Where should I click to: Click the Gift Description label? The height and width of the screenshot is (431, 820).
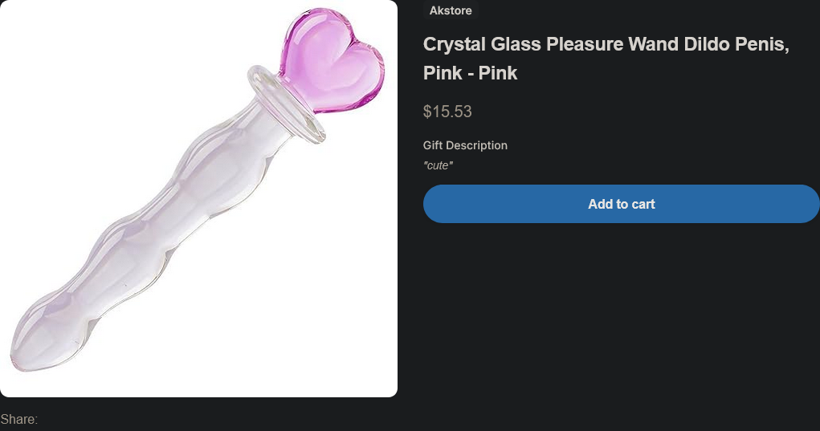point(465,145)
